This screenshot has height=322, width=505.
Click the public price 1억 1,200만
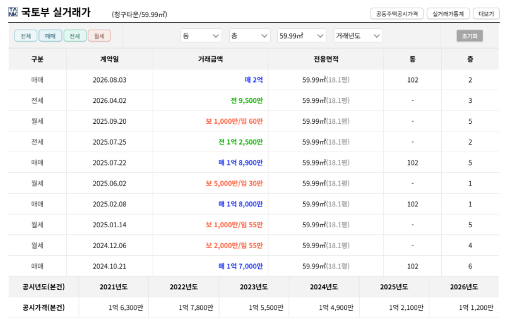click(476, 308)
